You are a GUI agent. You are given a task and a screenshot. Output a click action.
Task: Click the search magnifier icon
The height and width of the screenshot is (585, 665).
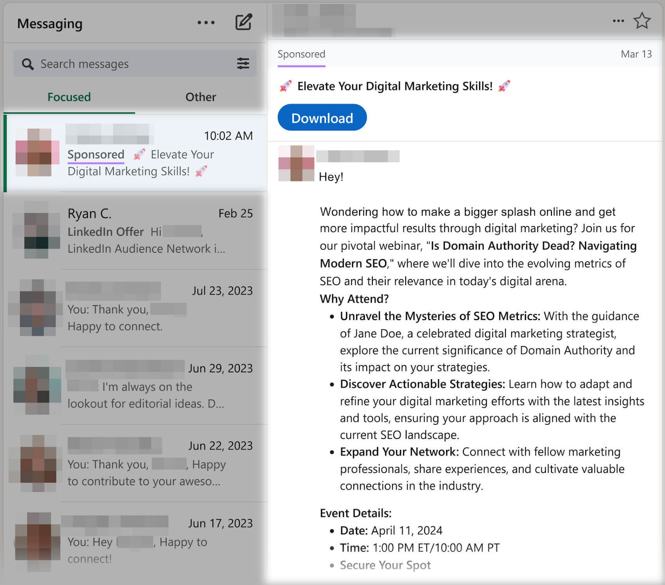point(27,64)
